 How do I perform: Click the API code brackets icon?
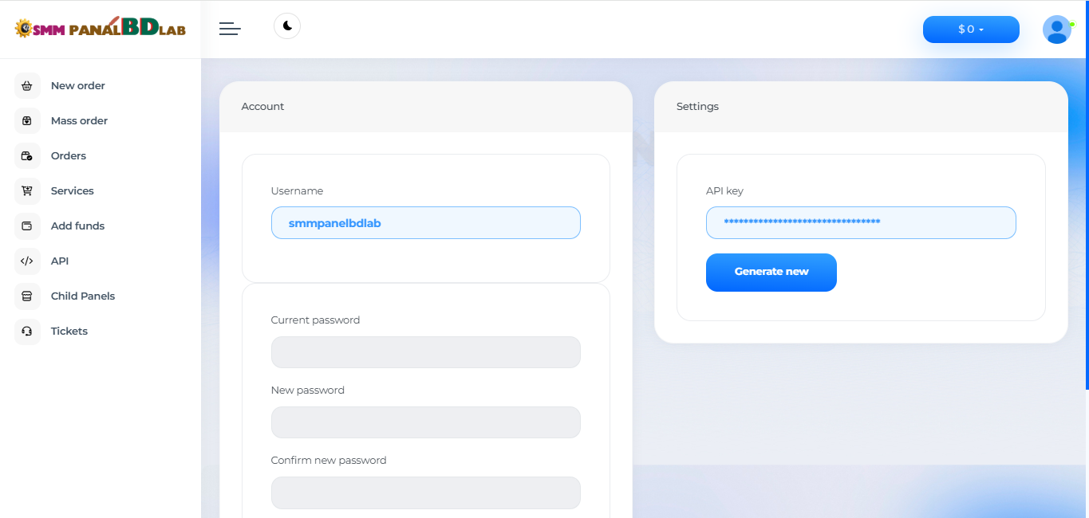(27, 261)
